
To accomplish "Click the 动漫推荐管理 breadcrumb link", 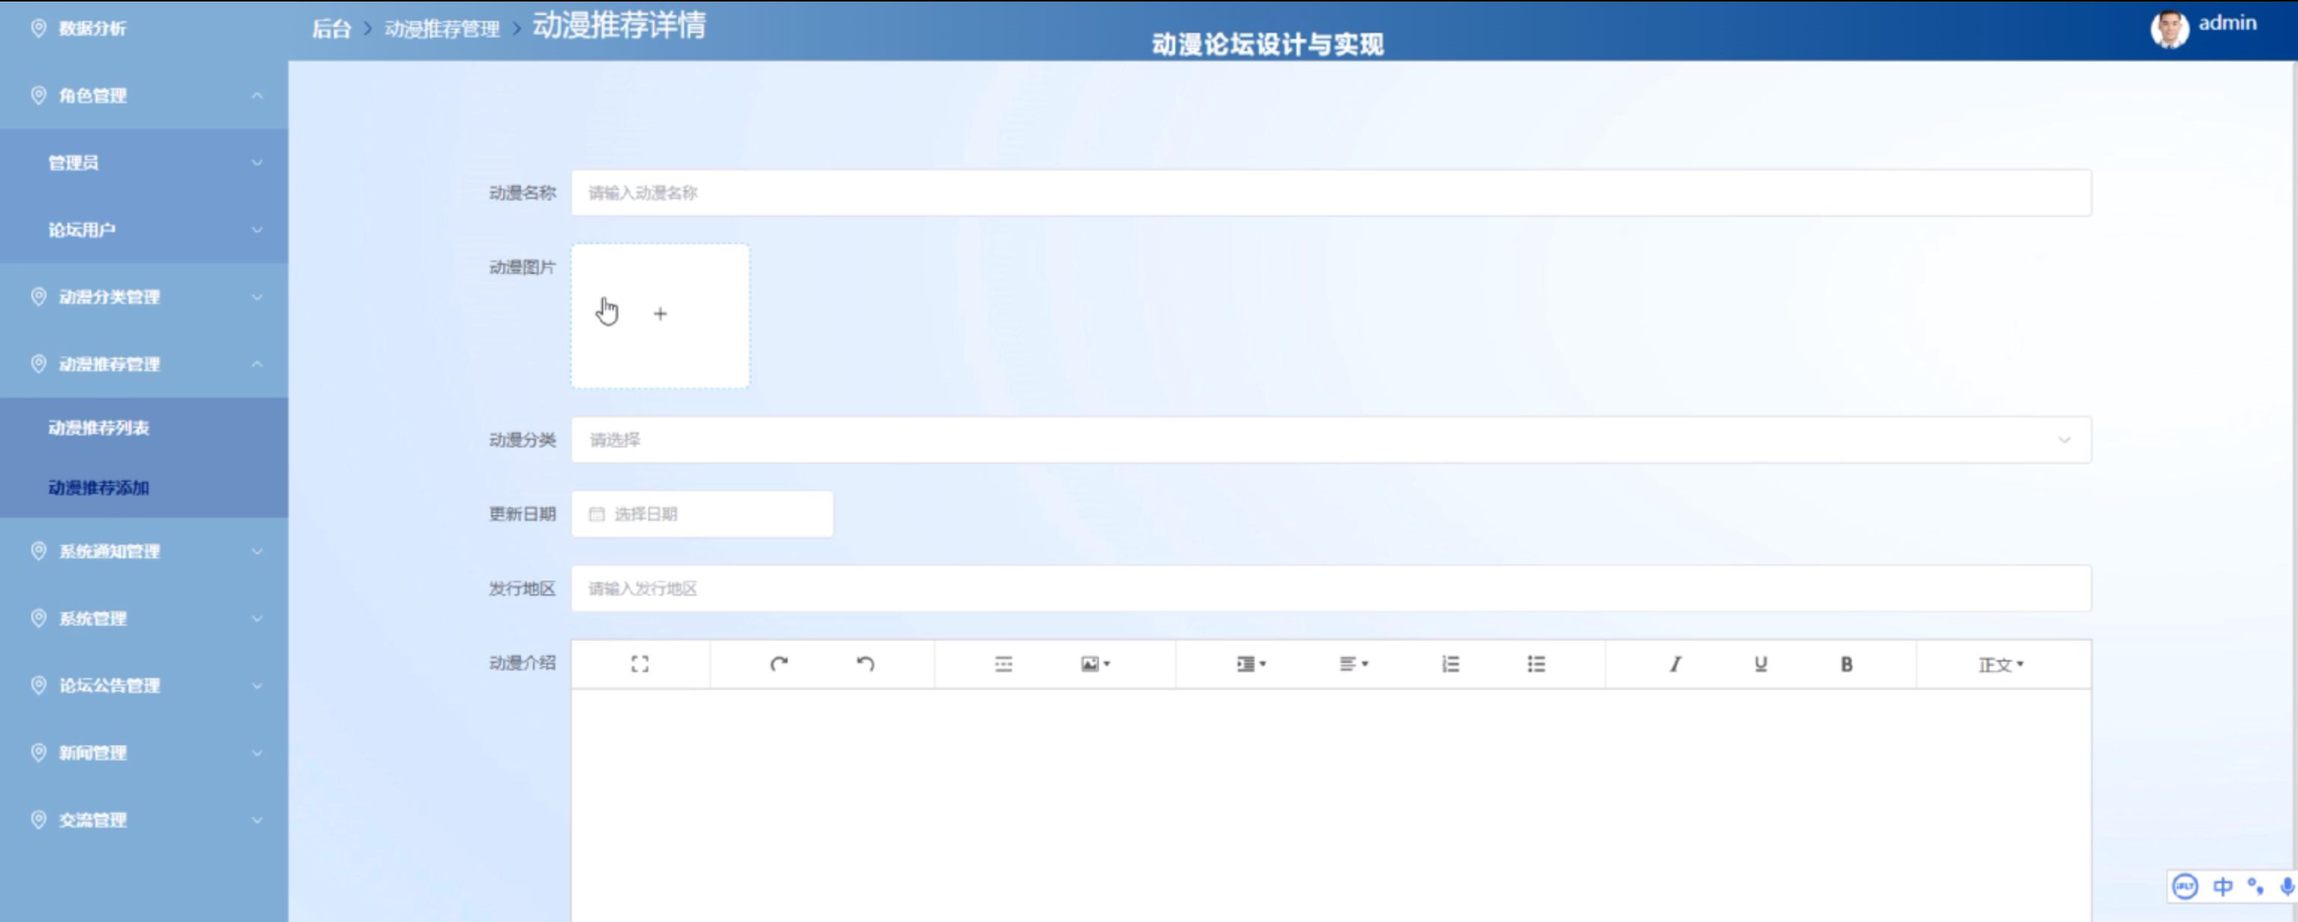I will pyautogui.click(x=442, y=29).
